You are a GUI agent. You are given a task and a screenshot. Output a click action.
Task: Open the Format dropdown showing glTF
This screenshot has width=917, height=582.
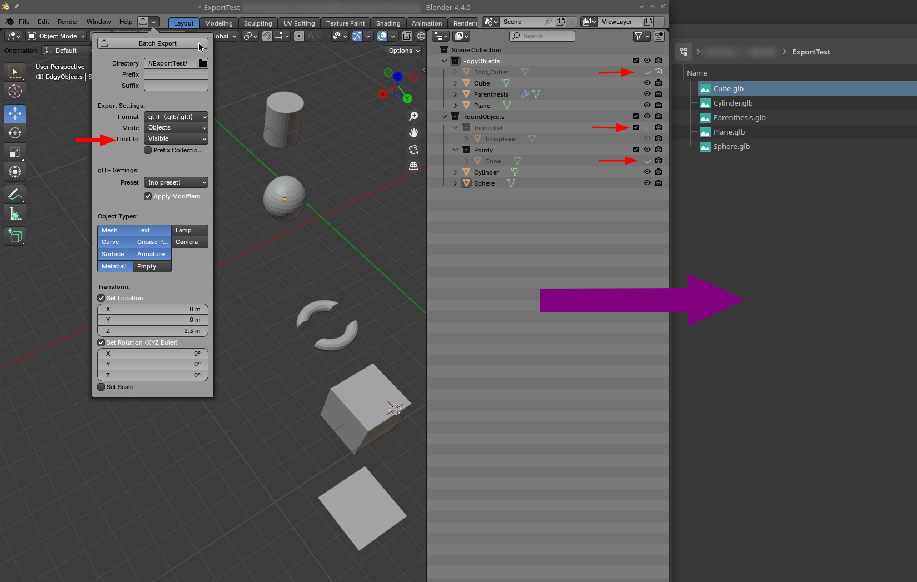click(x=176, y=117)
